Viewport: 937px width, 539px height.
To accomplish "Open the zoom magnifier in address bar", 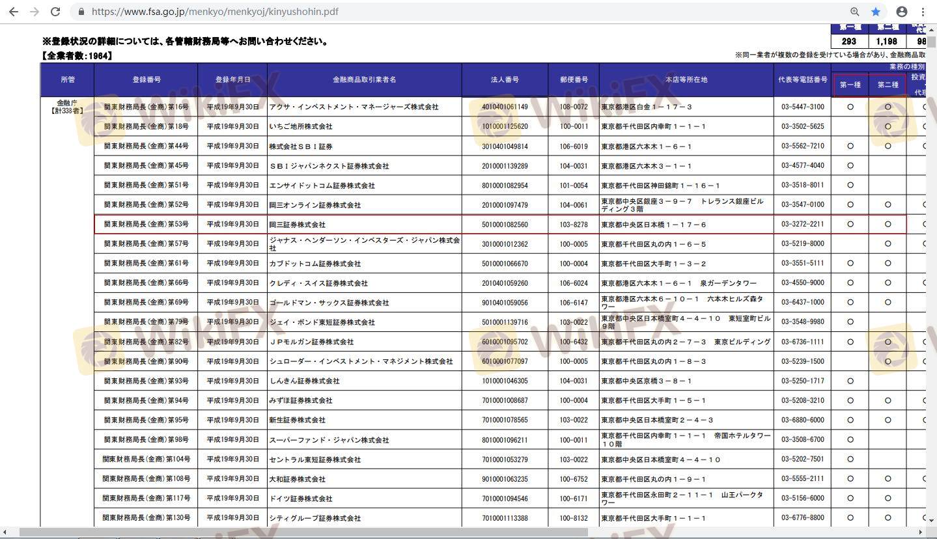I will tap(855, 12).
